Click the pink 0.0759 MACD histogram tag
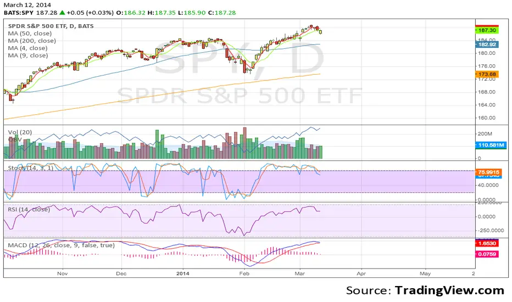 pyautogui.click(x=487, y=254)
